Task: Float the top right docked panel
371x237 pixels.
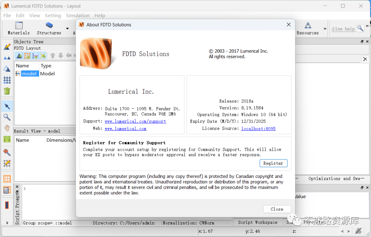Action: coord(362,42)
